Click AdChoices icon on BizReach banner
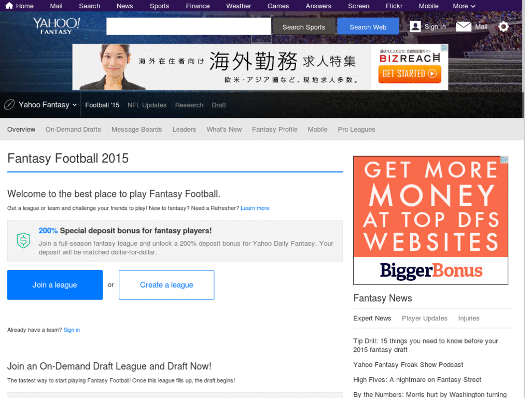531x398 pixels. (444, 48)
